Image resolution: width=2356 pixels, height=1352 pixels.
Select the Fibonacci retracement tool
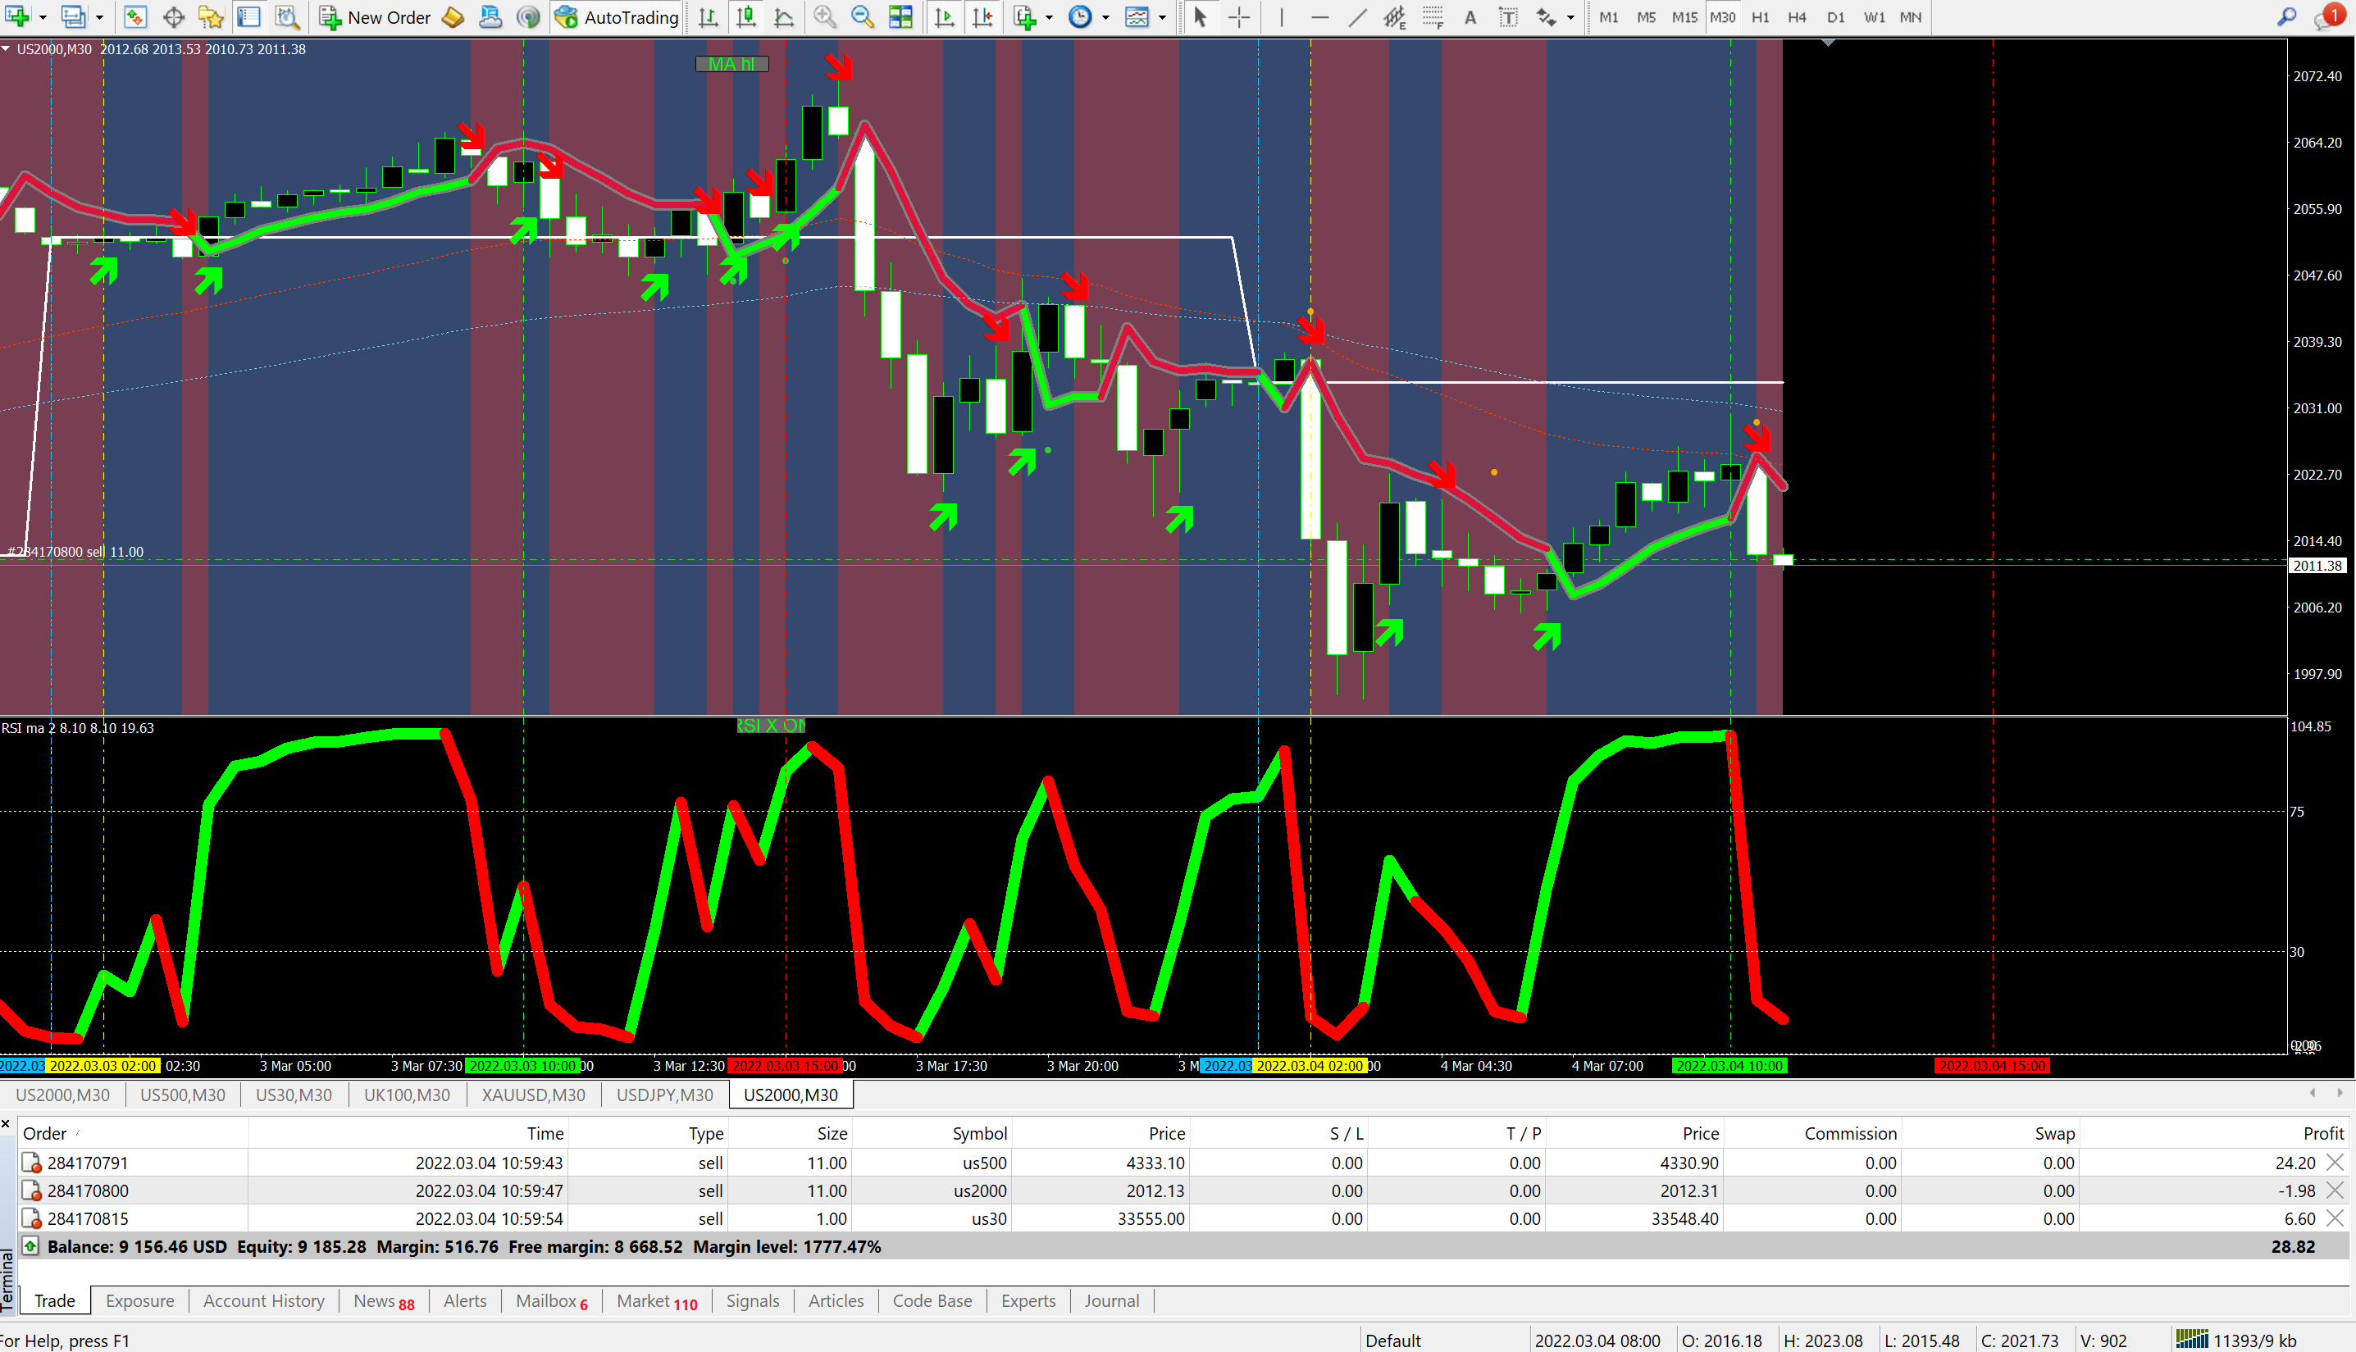coord(1433,16)
